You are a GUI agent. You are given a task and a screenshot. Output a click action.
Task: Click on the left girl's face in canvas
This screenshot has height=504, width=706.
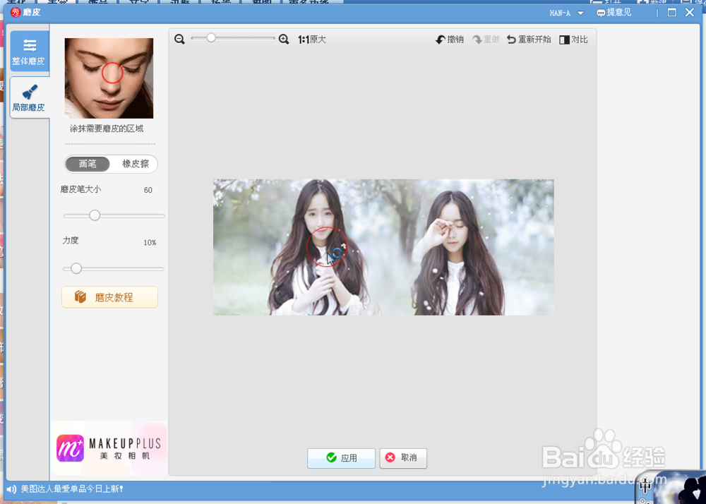click(319, 219)
